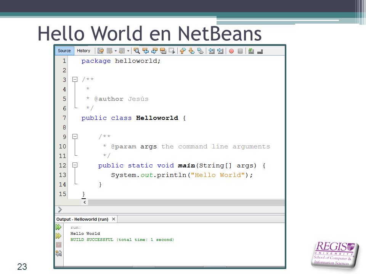Click the Uncomment lines icon

pyautogui.click(x=260, y=51)
